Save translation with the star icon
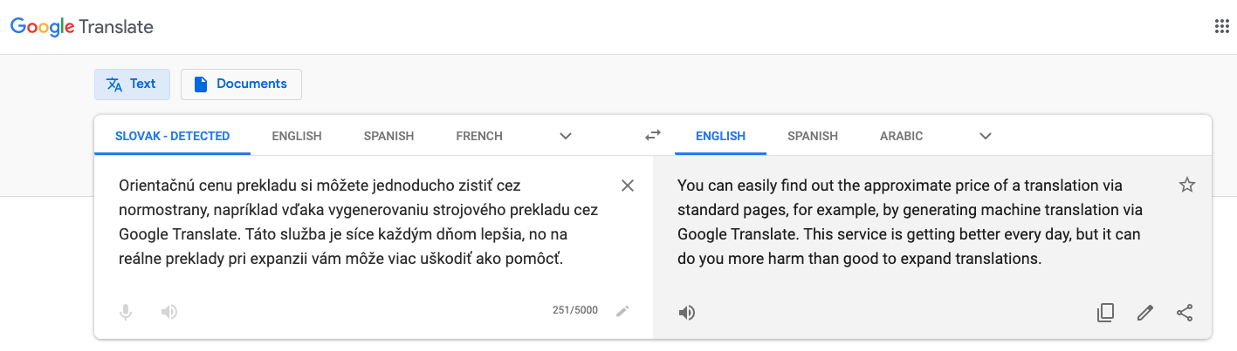This screenshot has width=1237, height=351. 1186,185
